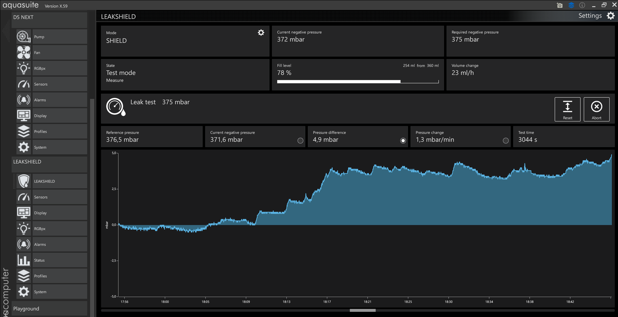The height and width of the screenshot is (317, 618).
Task: Open the D5 NEXT Sensors page
Action: coord(52,84)
